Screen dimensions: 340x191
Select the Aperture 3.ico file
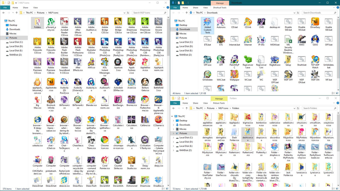pyautogui.click(x=118, y=65)
